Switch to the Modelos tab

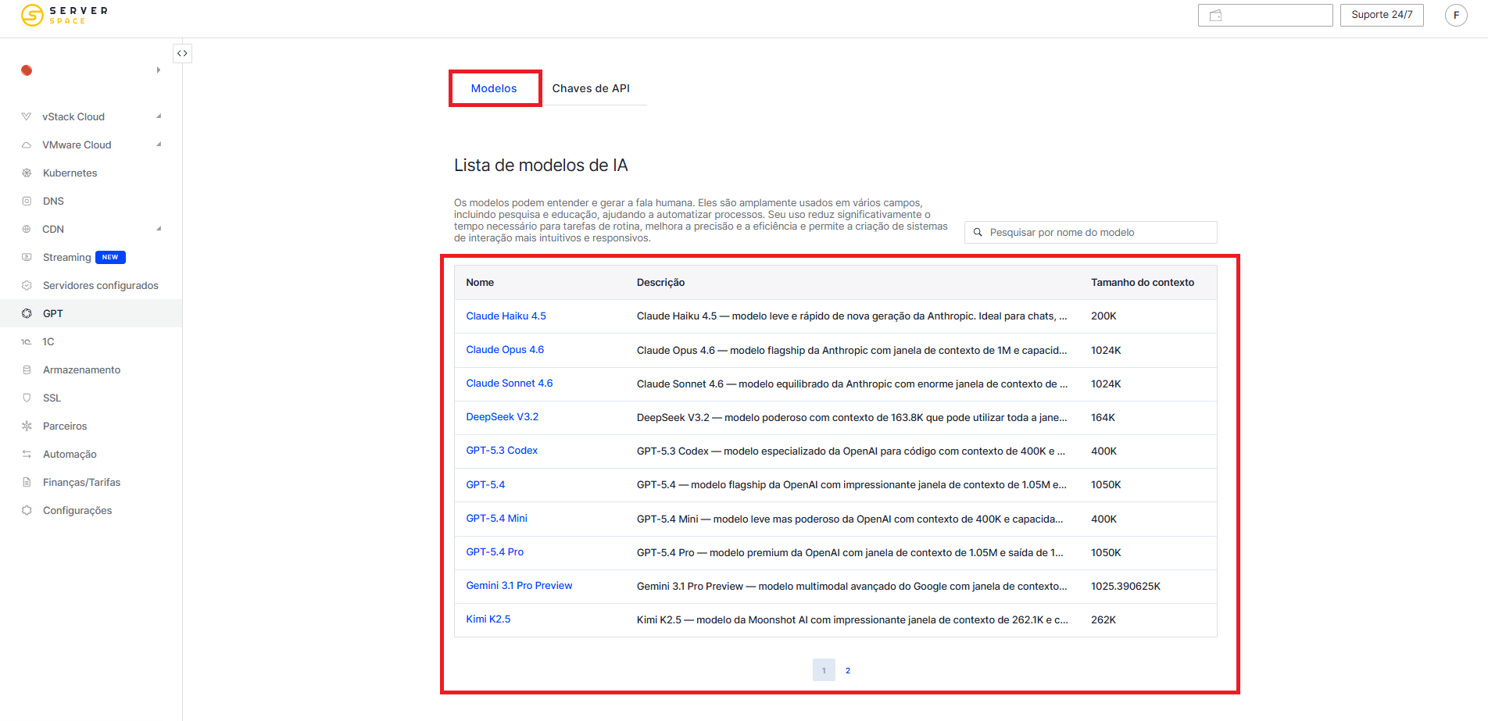[x=494, y=88]
